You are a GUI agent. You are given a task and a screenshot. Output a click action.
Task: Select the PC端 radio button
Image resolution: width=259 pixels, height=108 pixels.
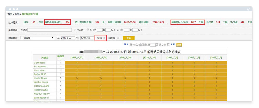click(104, 38)
